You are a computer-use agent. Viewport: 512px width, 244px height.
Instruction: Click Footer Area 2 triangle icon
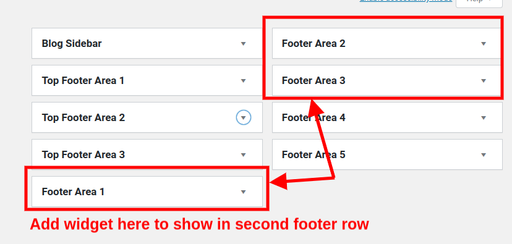(484, 44)
